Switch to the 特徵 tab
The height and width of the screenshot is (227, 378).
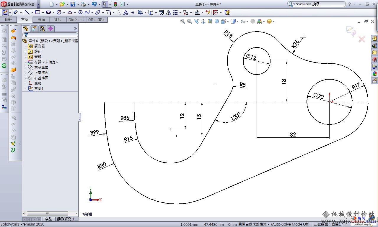pos(8,20)
